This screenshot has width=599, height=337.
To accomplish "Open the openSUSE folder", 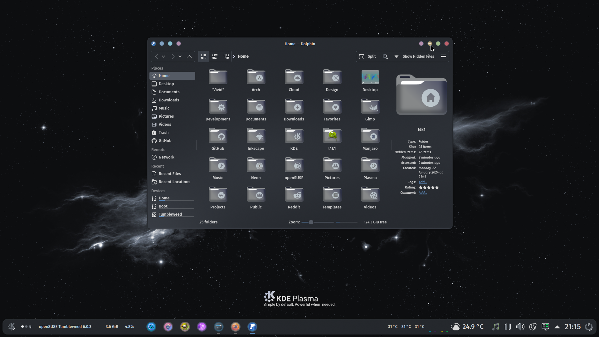I will pos(294,168).
